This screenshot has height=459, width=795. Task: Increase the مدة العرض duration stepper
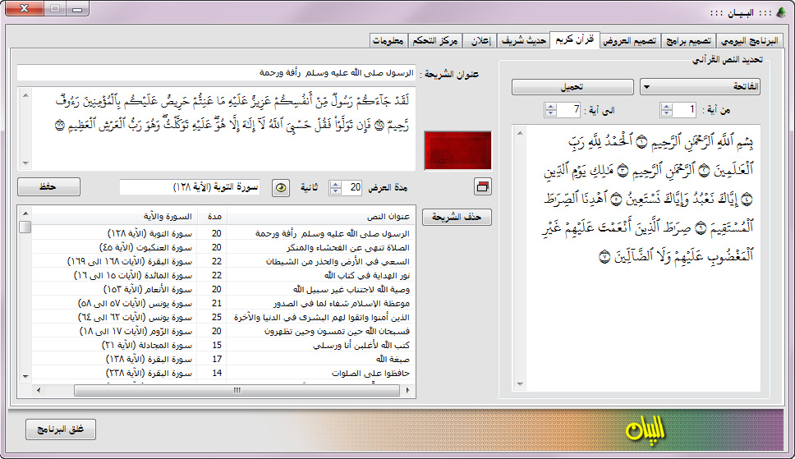pyautogui.click(x=336, y=184)
